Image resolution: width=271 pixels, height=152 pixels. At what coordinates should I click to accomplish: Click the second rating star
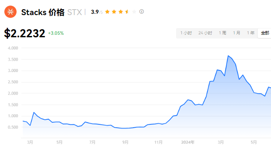(x=114, y=12)
